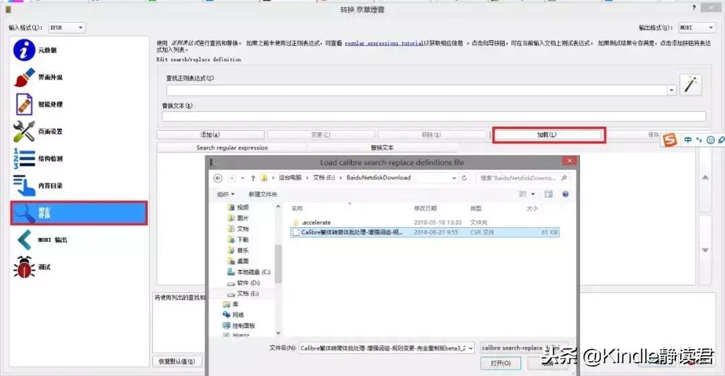725x376 pixels.
Task: Click the Sogou emoji smiley icon
Action: (711, 139)
